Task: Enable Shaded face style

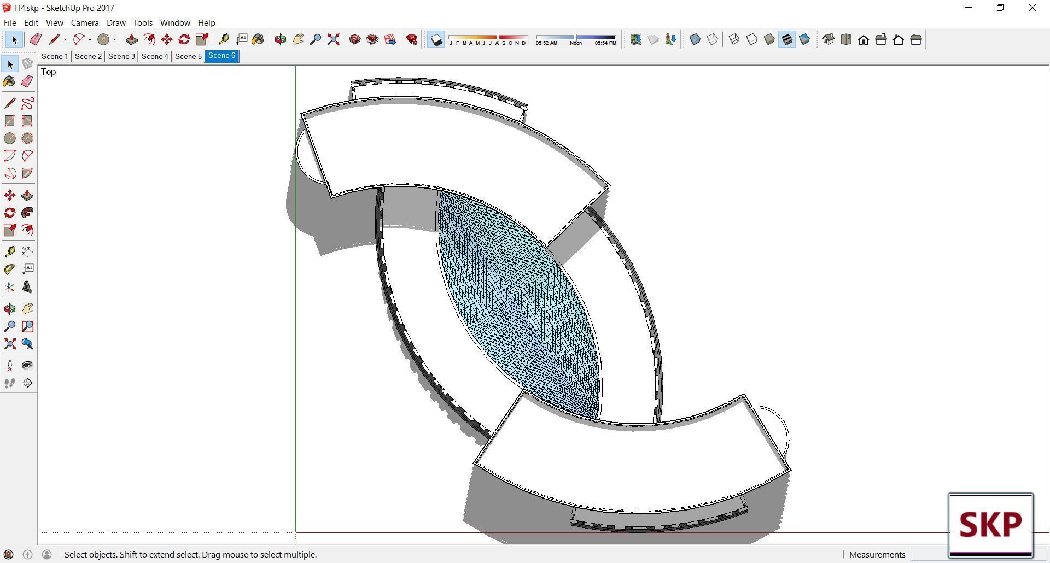Action: point(769,39)
